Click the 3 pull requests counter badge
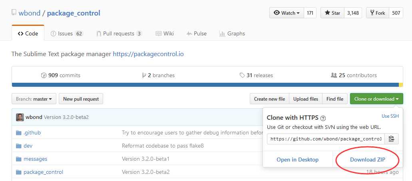The image size is (412, 181). pyautogui.click(x=139, y=33)
